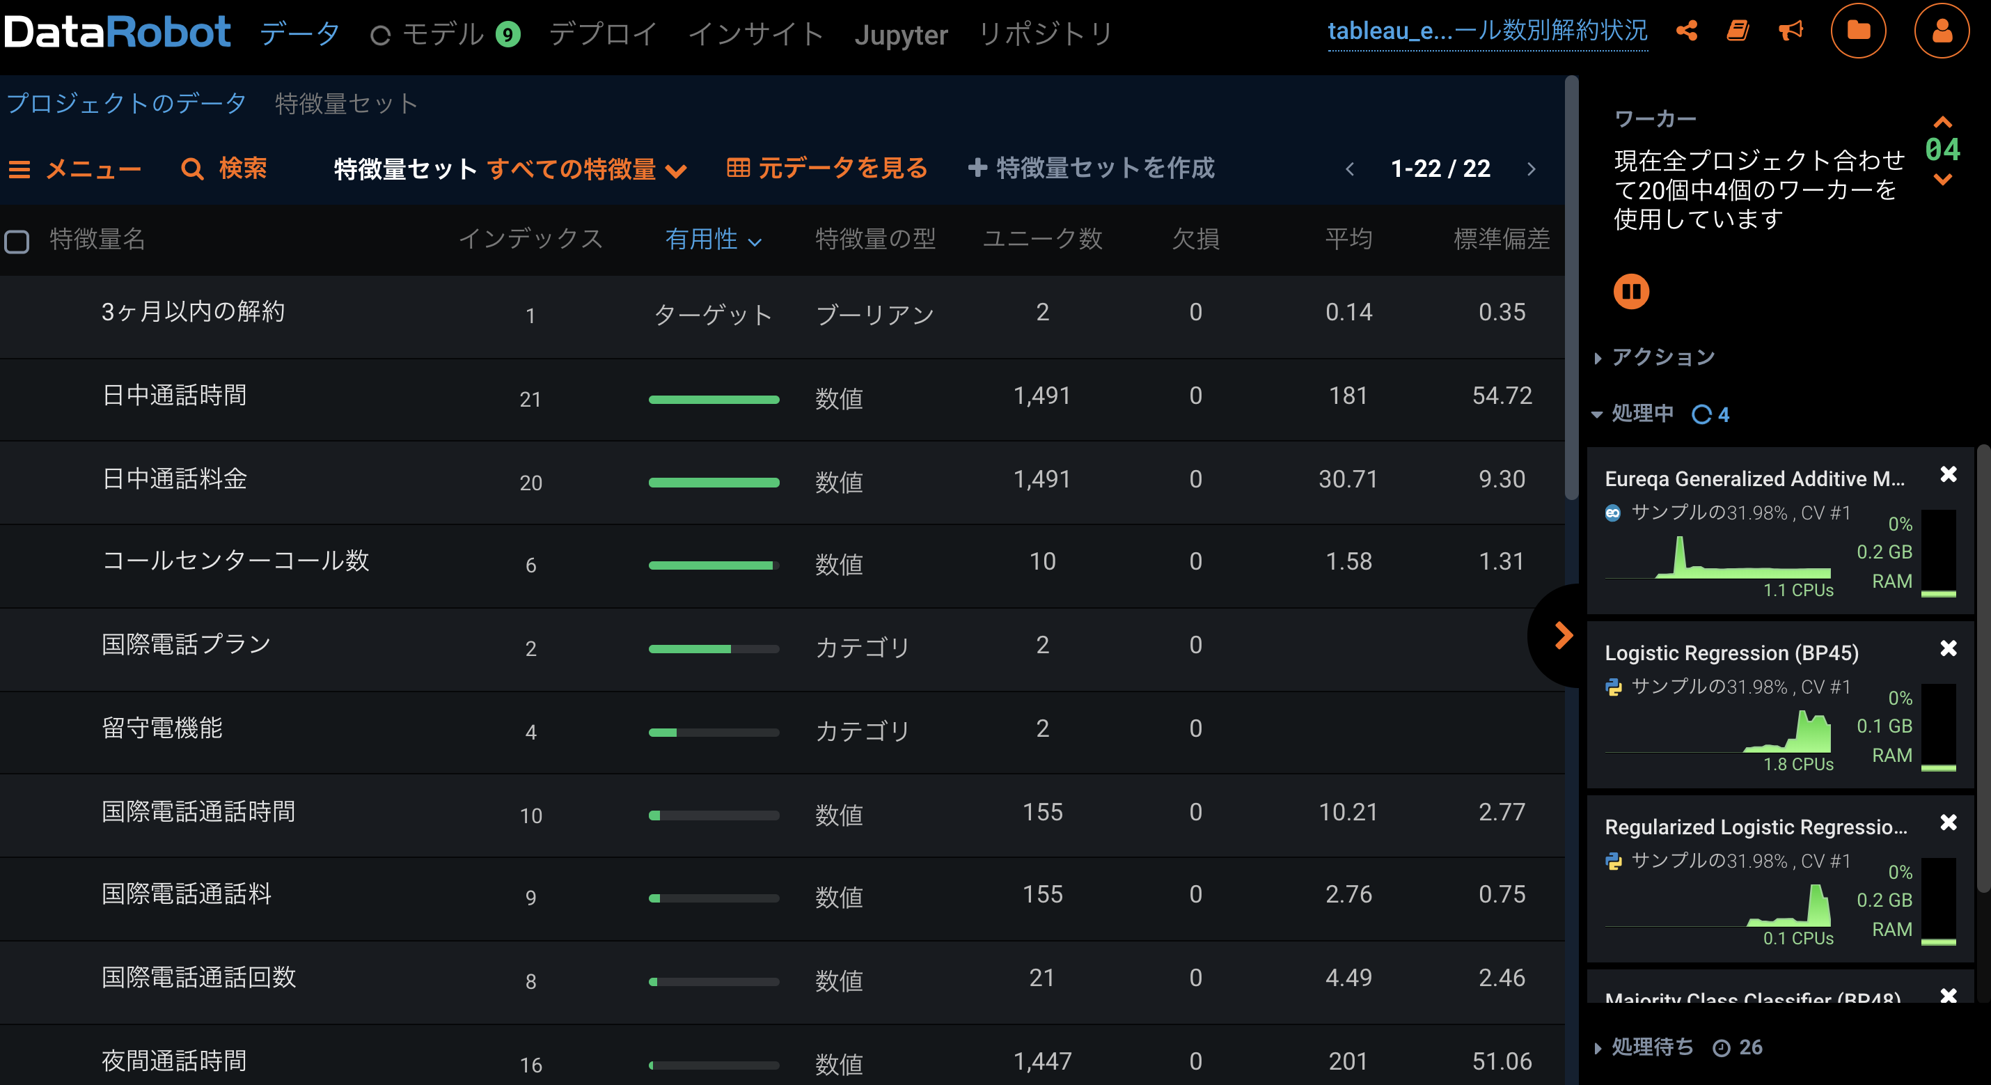The height and width of the screenshot is (1085, 1991).
Task: Increase the worker count
Action: tap(1942, 122)
